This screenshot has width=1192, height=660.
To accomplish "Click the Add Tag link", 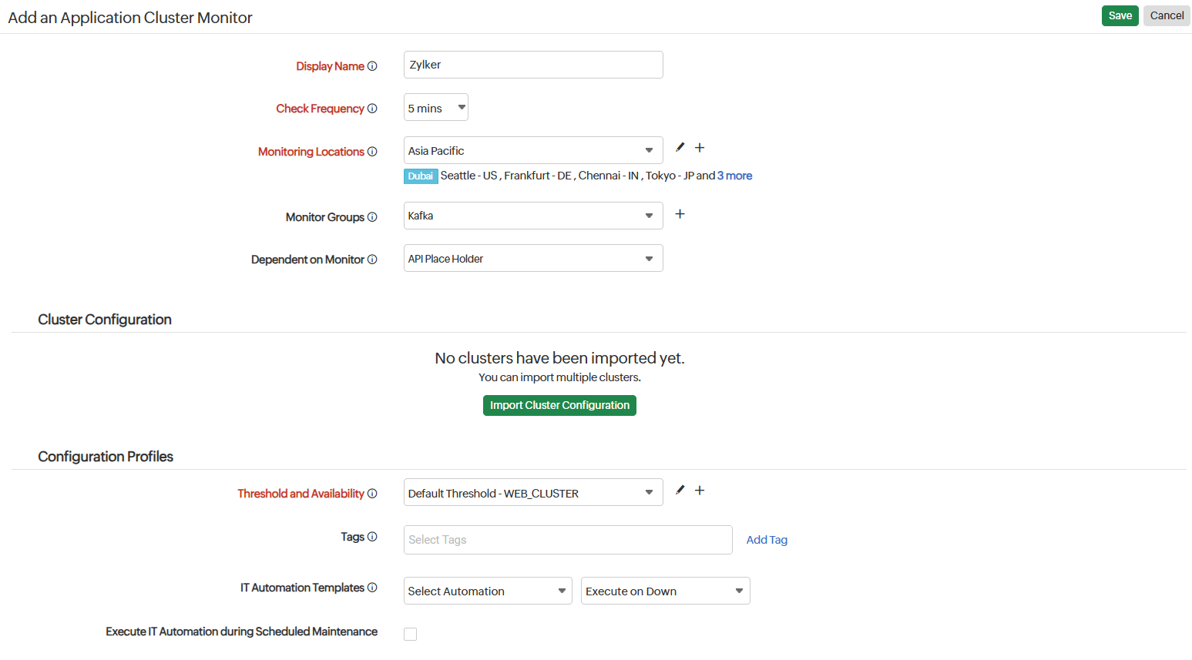I will tap(766, 539).
